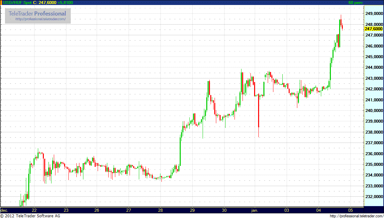
Task: Select the 247,0000 price axis label
Action: point(374,35)
